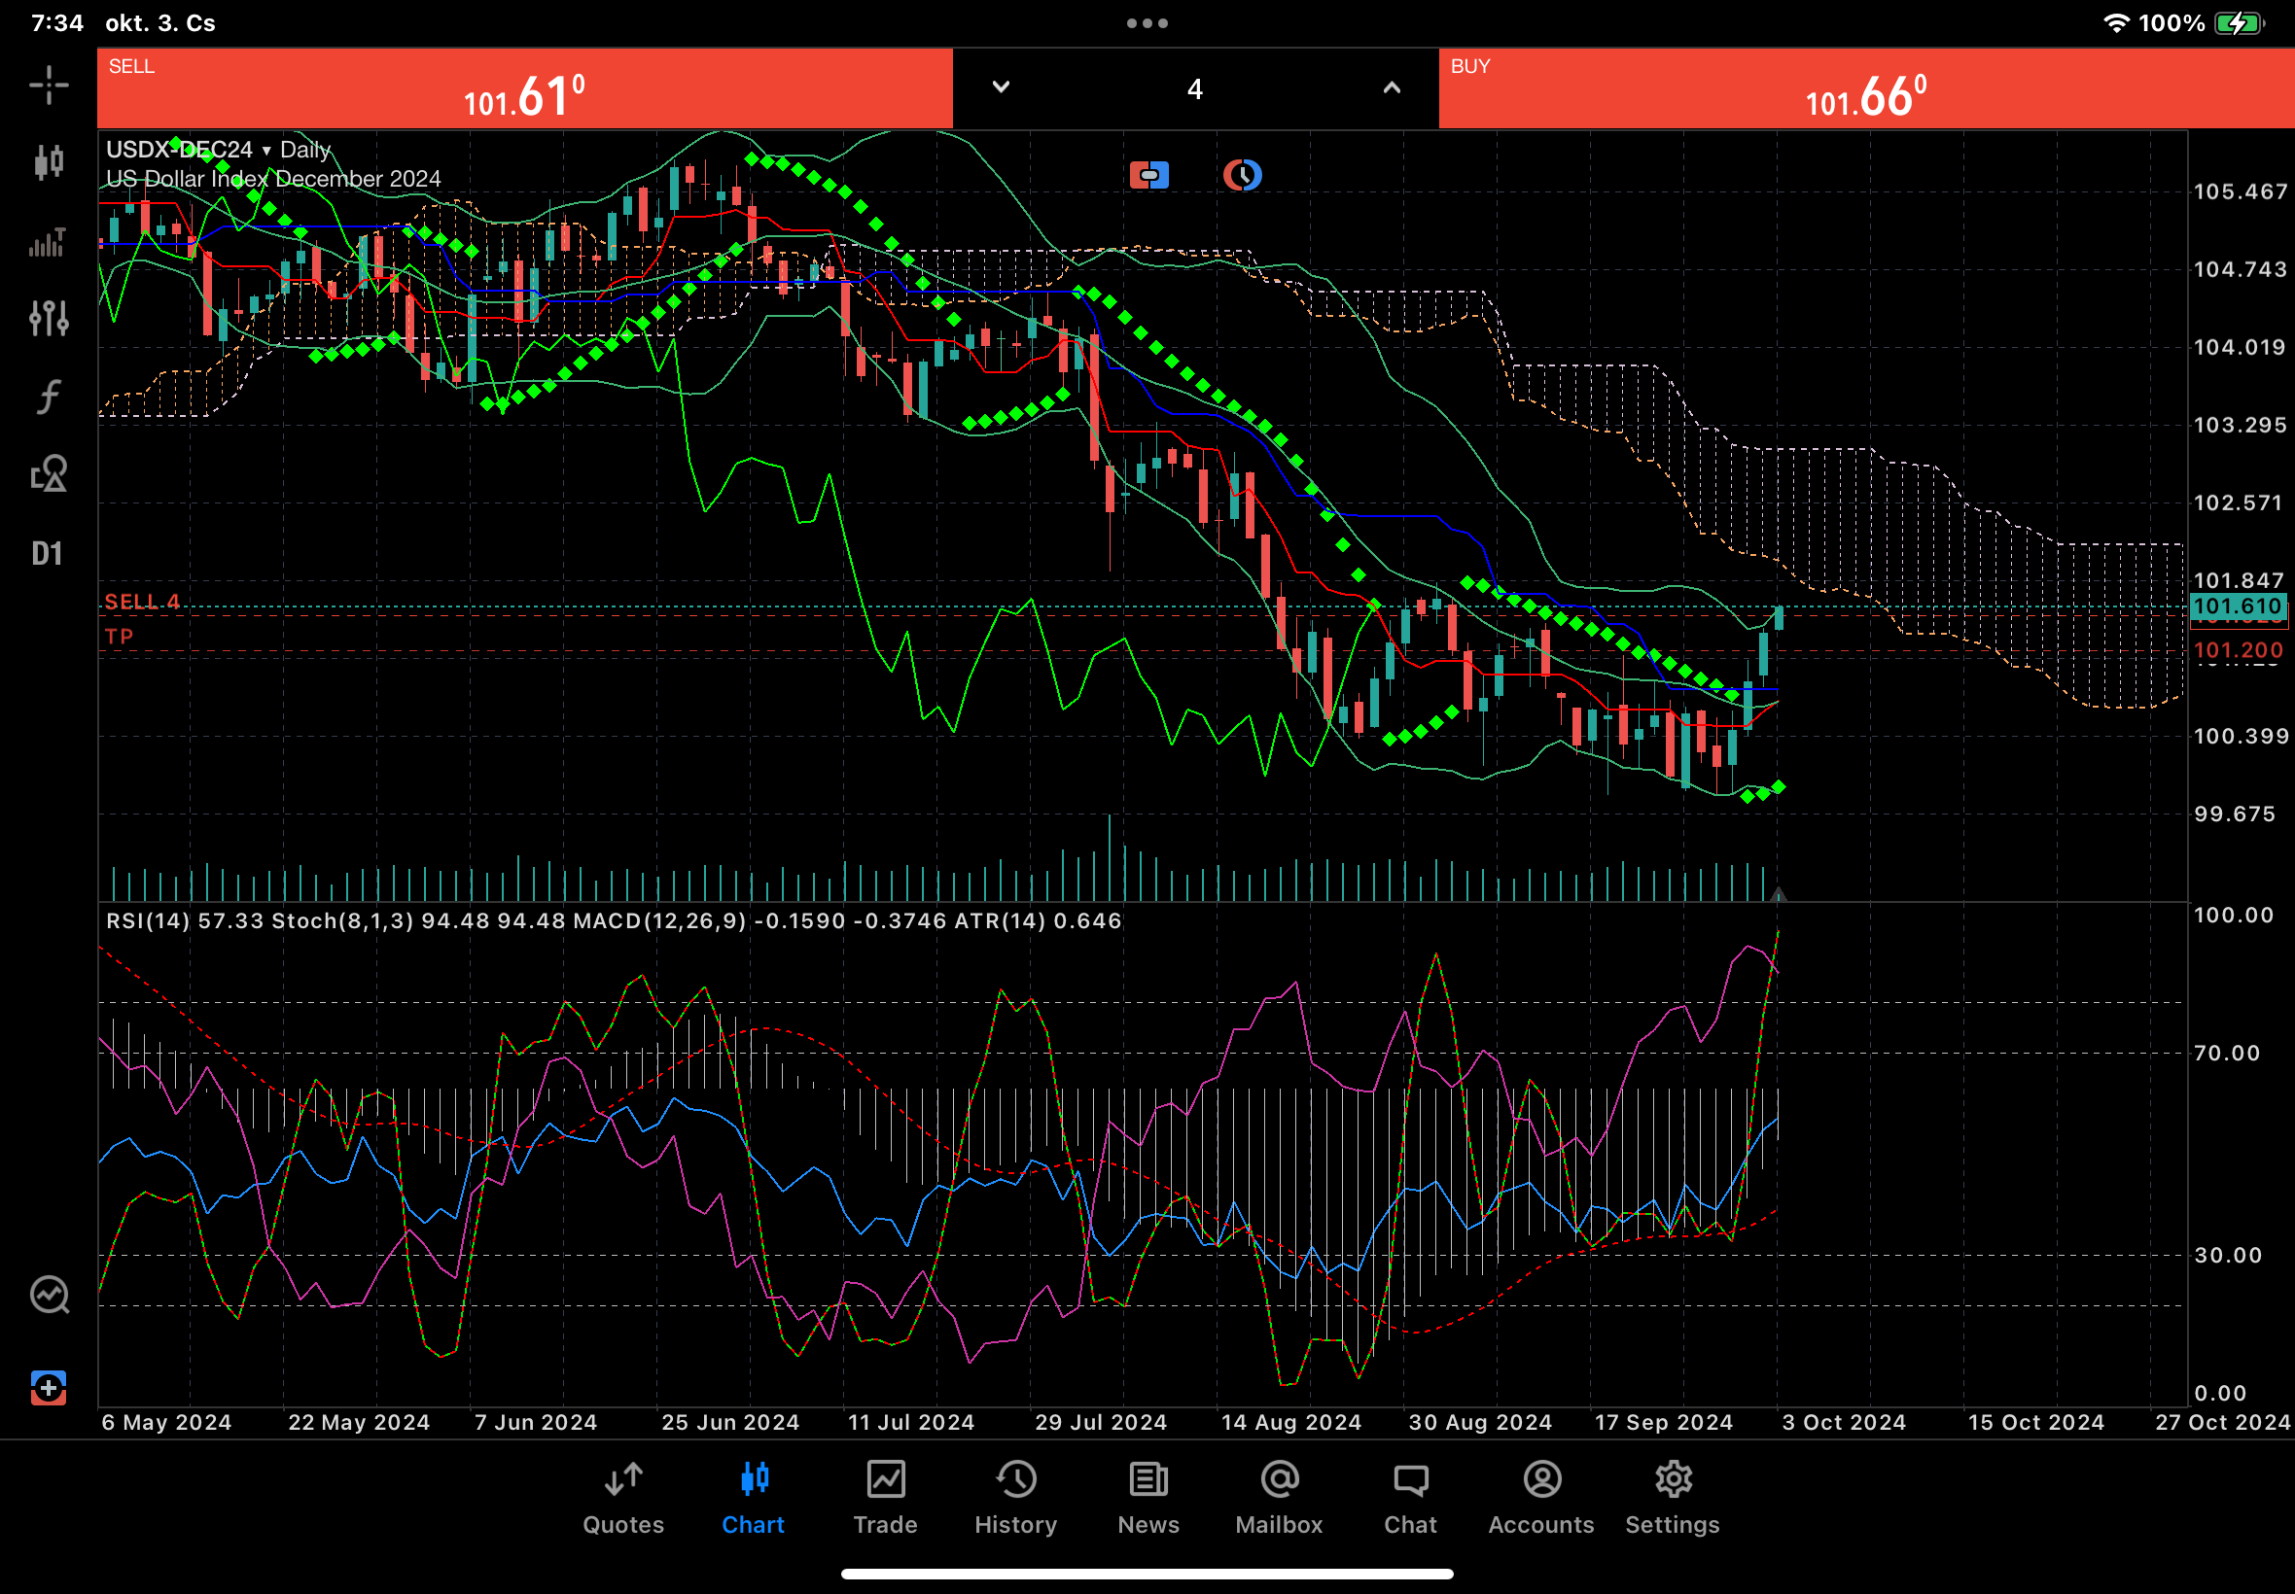The height and width of the screenshot is (1594, 2295).
Task: Open the chart search icon in the sidebar
Action: coord(48,1296)
